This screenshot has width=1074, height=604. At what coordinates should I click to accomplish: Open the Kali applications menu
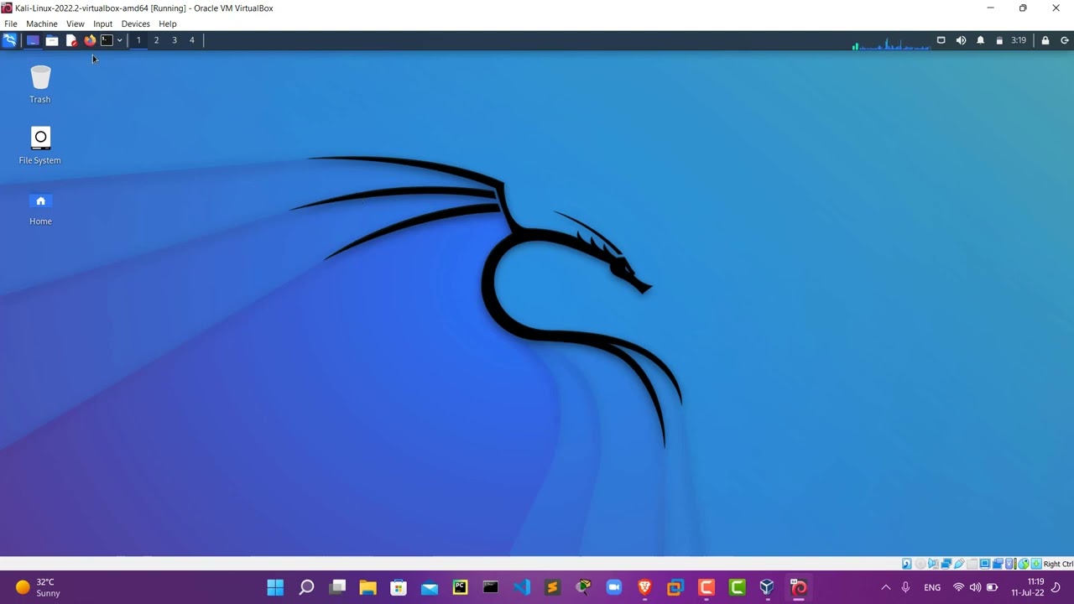coord(9,40)
